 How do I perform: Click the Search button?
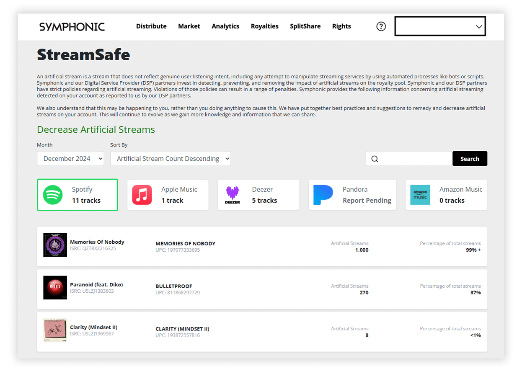(x=470, y=158)
